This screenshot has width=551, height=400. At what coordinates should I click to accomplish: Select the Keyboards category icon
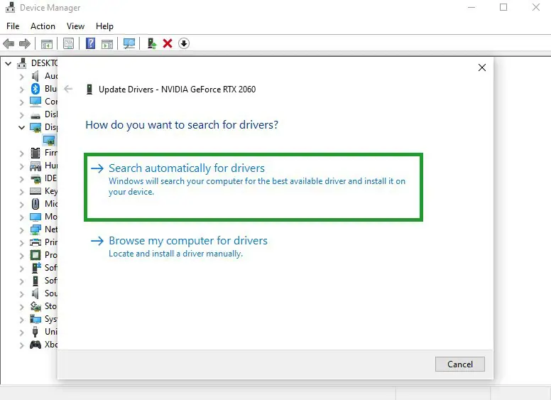[36, 191]
